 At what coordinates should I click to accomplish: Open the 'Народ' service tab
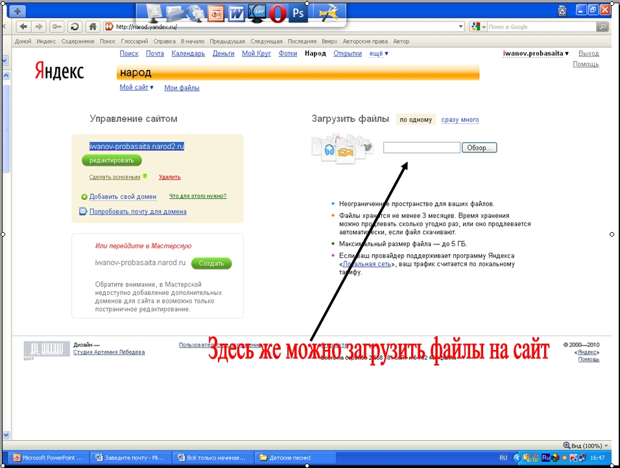click(315, 53)
